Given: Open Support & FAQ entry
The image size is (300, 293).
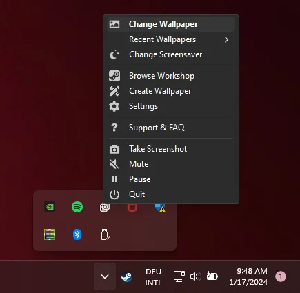Looking at the screenshot, I should (171, 128).
